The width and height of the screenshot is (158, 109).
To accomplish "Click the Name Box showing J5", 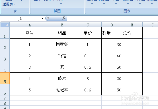I will pos(20,18).
